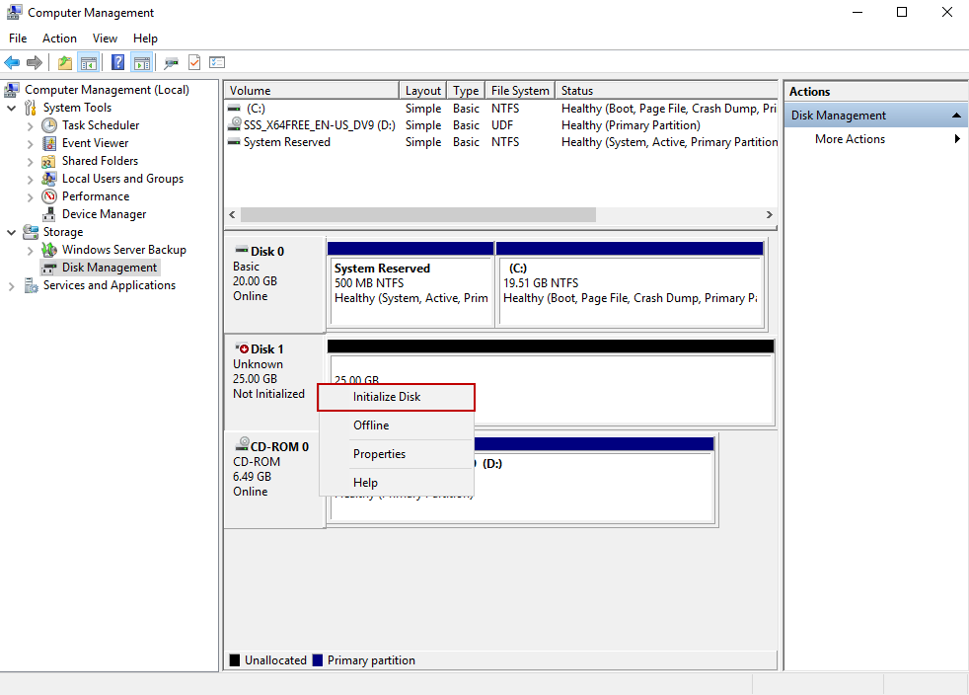Expand the Services and Applications node
Viewport: 969px width, 695px height.
11,286
